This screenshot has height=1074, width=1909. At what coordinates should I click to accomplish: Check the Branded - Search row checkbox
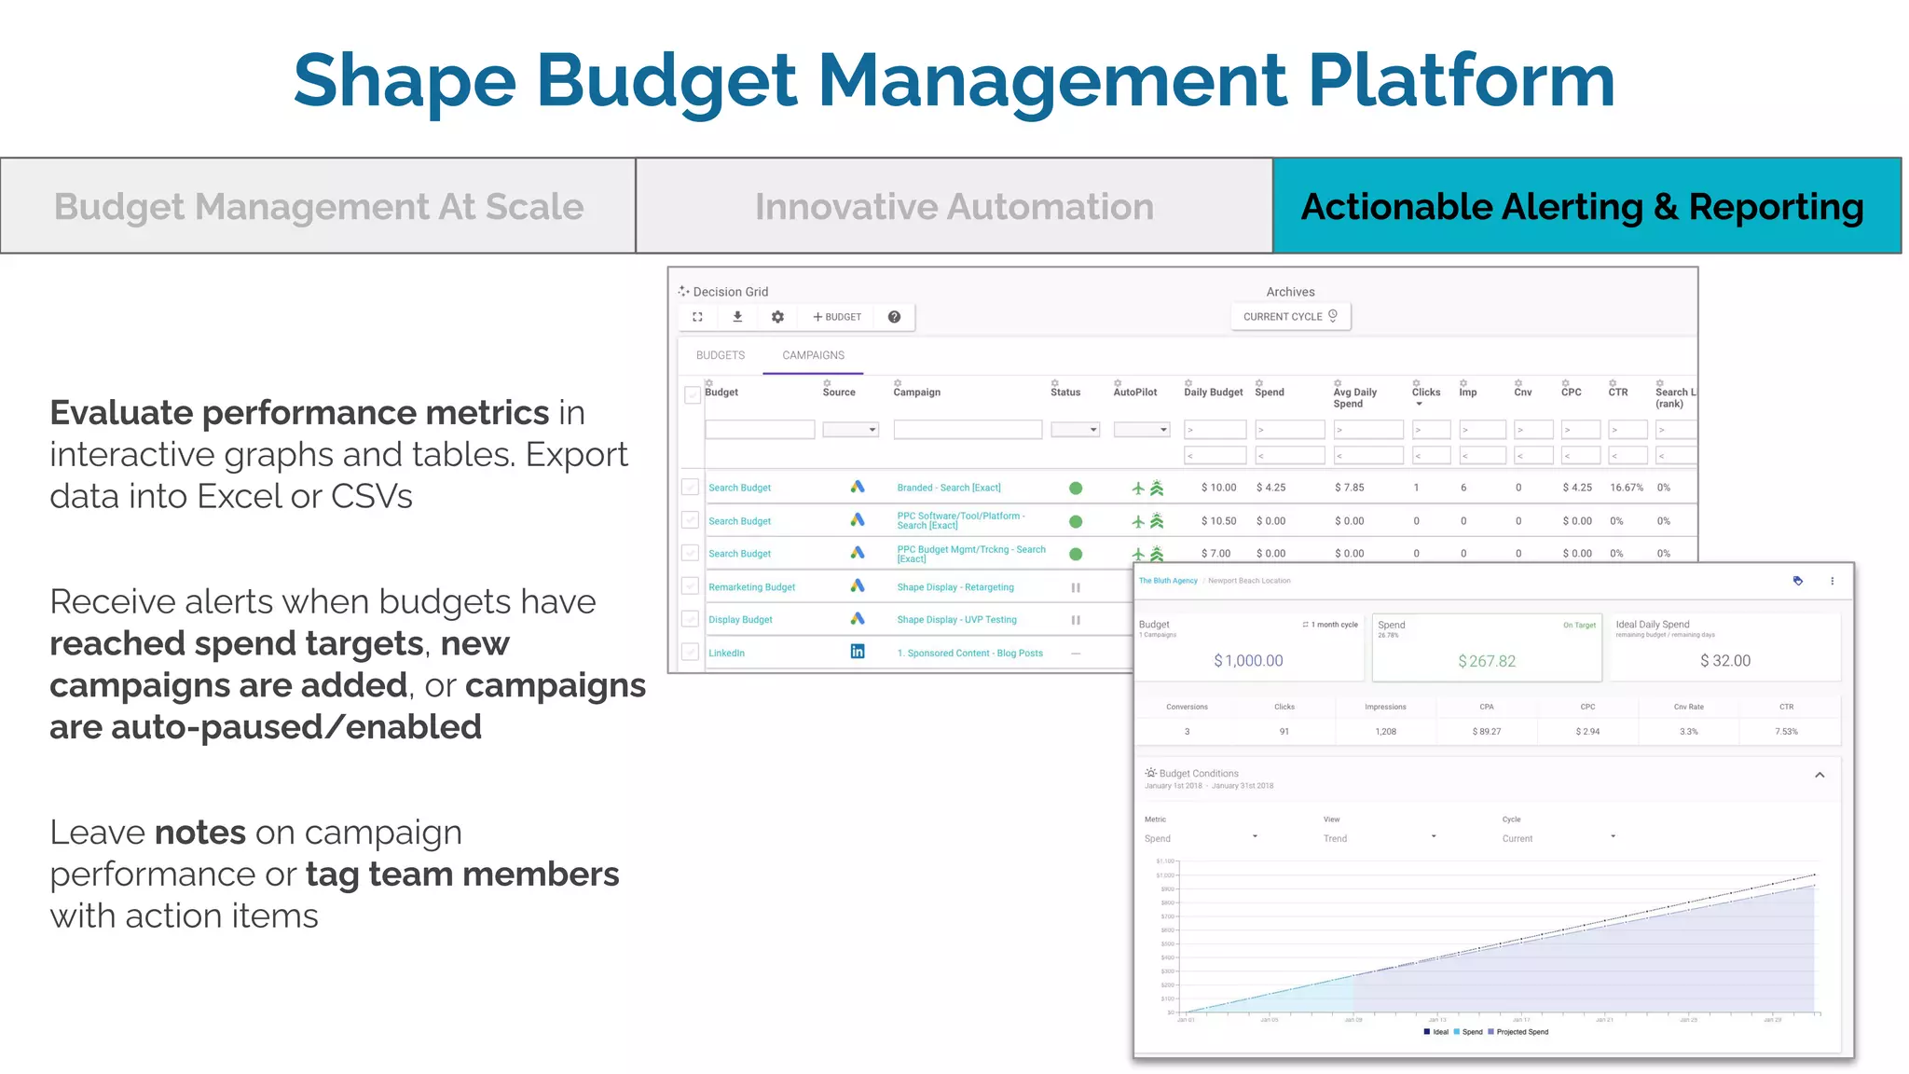coord(691,488)
